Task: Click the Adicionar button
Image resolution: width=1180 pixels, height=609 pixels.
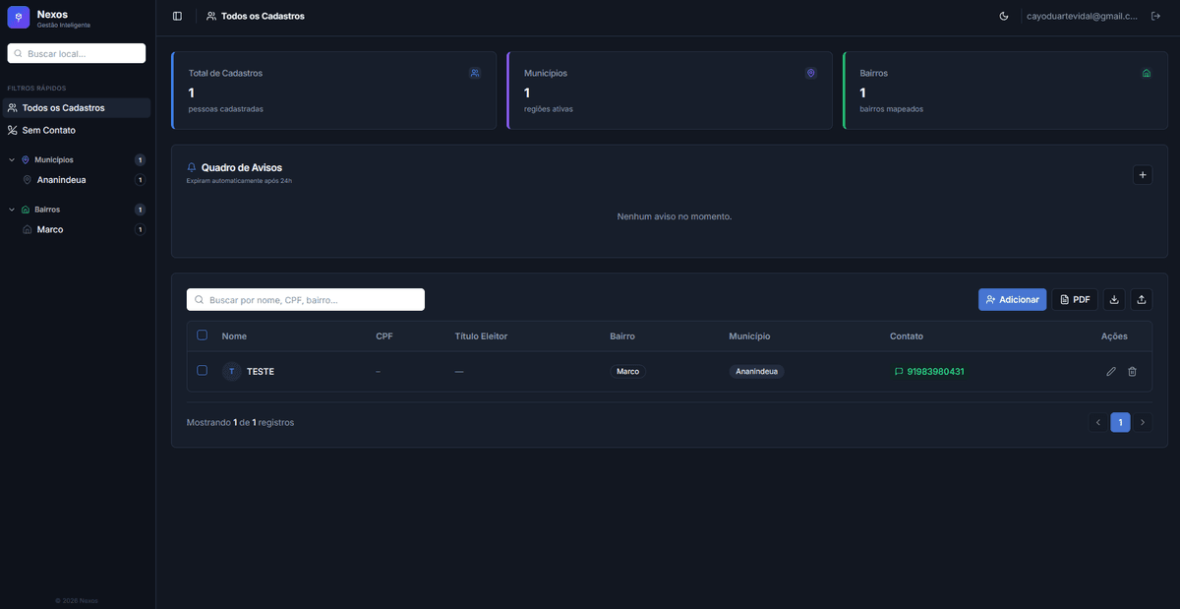Action: (1012, 300)
